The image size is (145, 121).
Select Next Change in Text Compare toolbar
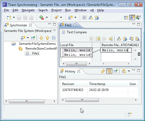pos(132,39)
